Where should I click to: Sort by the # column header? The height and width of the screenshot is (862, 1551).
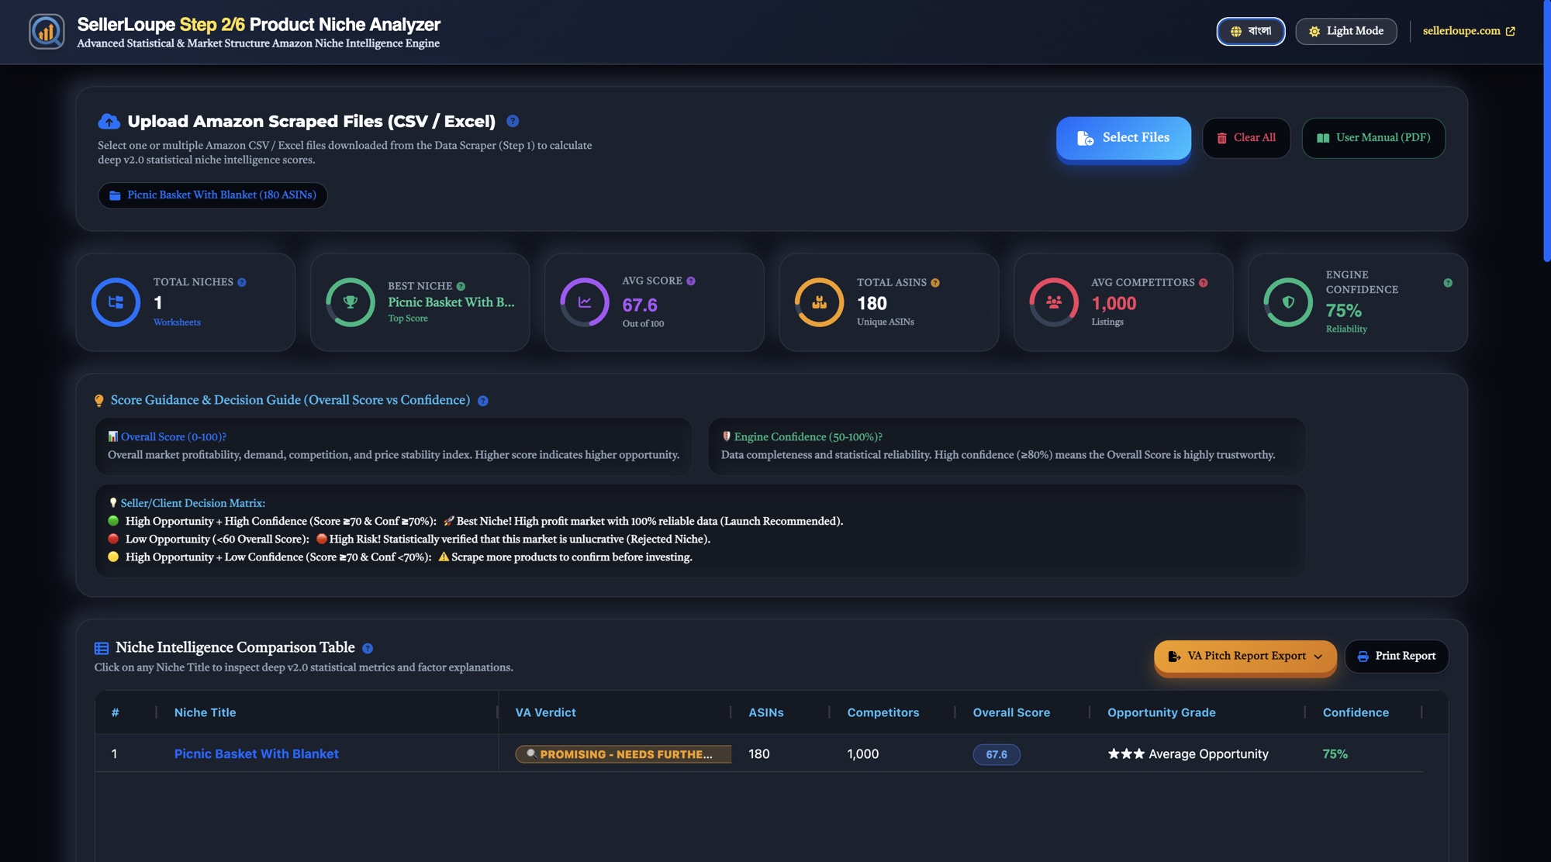[116, 712]
